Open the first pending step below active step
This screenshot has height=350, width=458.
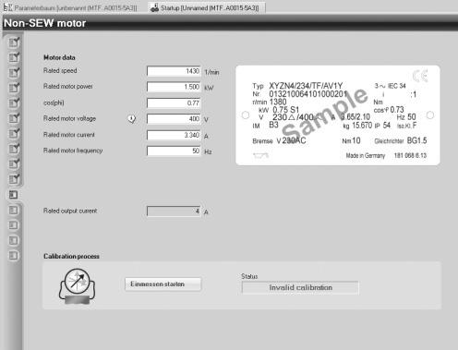(x=13, y=211)
